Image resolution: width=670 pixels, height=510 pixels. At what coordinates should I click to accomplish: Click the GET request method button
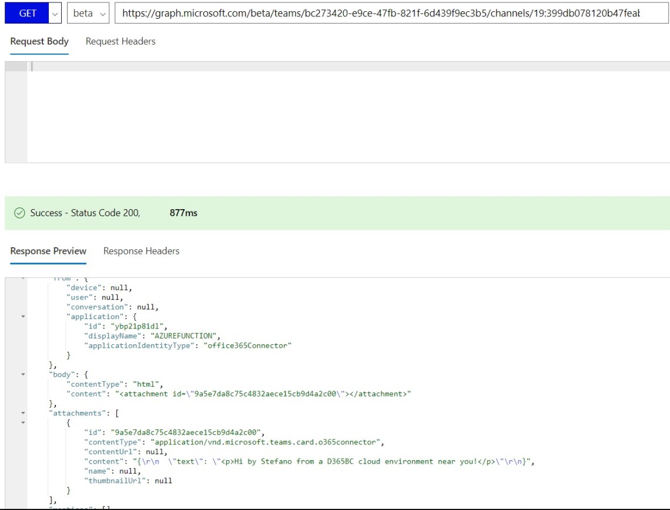28,13
